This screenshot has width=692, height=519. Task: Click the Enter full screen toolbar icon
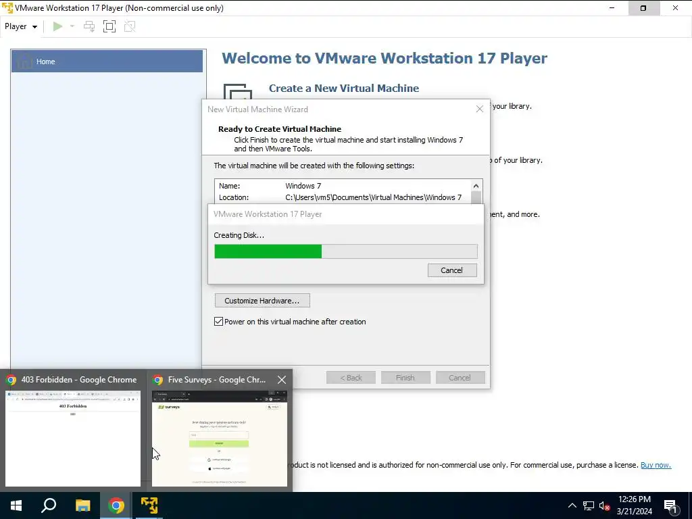(109, 26)
